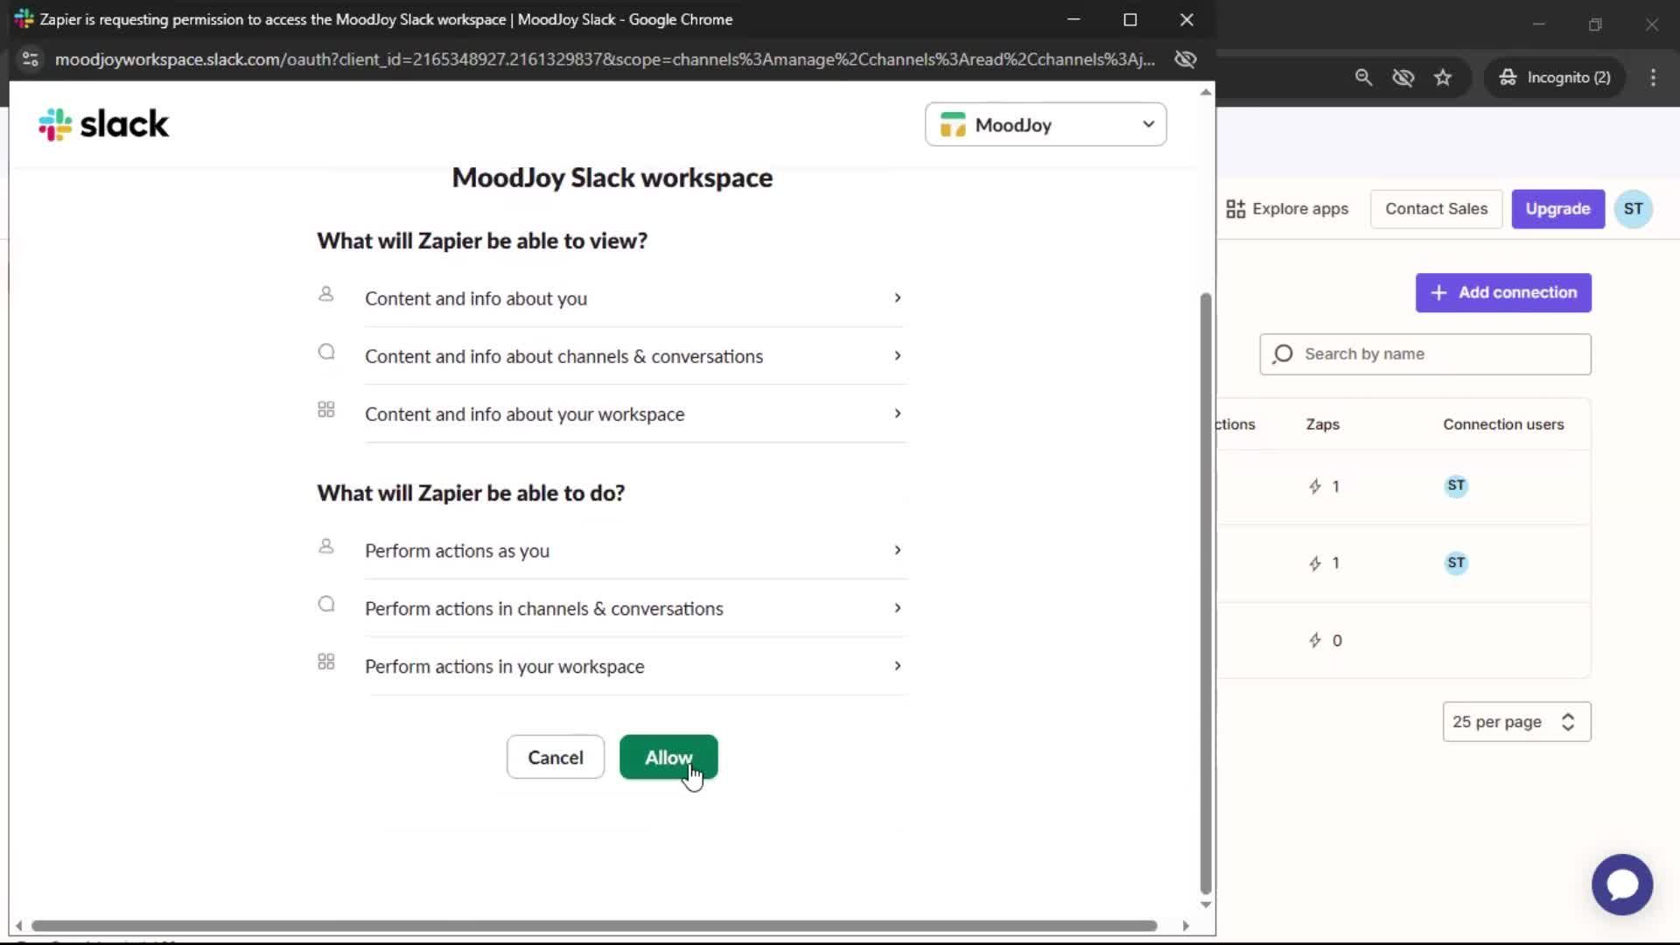Open the 25 per page dropdown
The image size is (1680, 945).
click(x=1516, y=722)
